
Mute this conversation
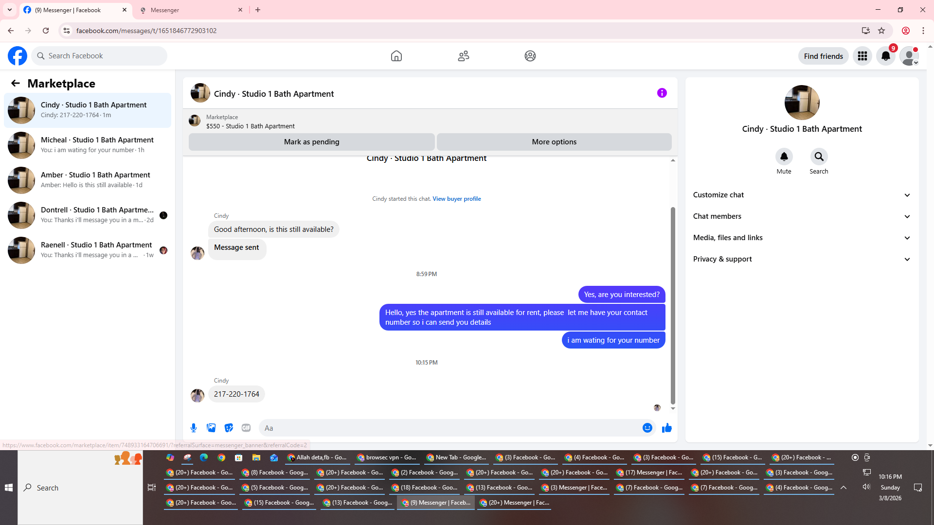784,157
